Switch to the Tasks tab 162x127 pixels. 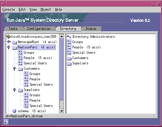[14, 29]
